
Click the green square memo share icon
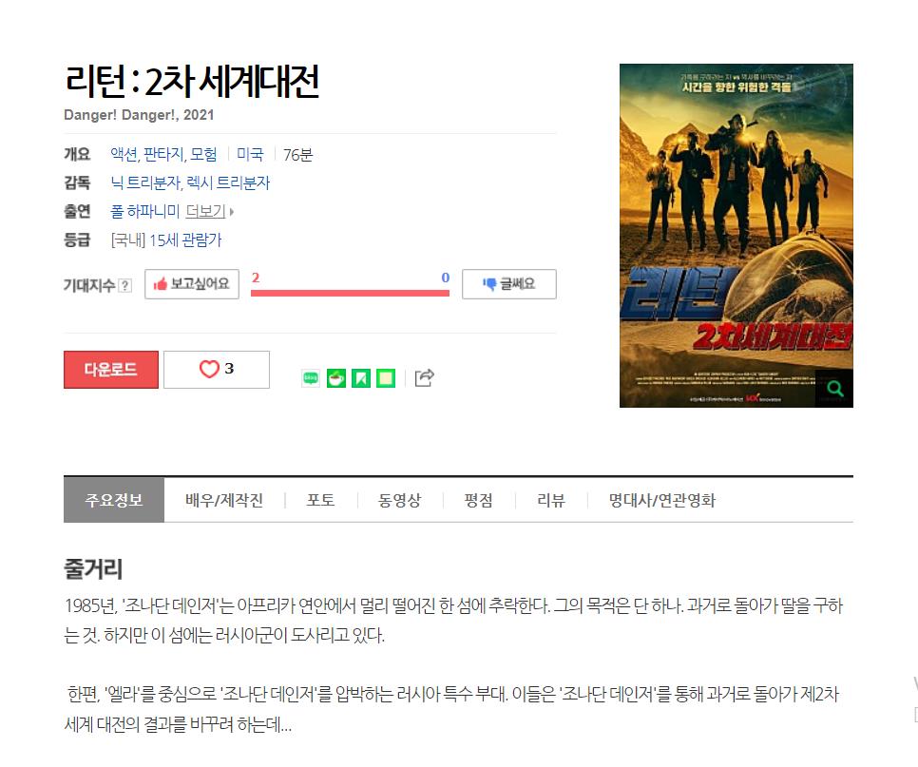tap(386, 378)
